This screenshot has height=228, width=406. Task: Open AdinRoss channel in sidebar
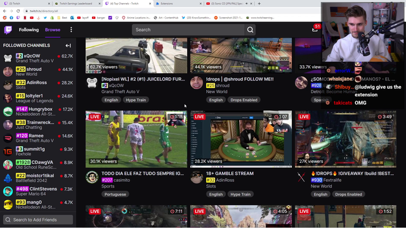(38, 85)
